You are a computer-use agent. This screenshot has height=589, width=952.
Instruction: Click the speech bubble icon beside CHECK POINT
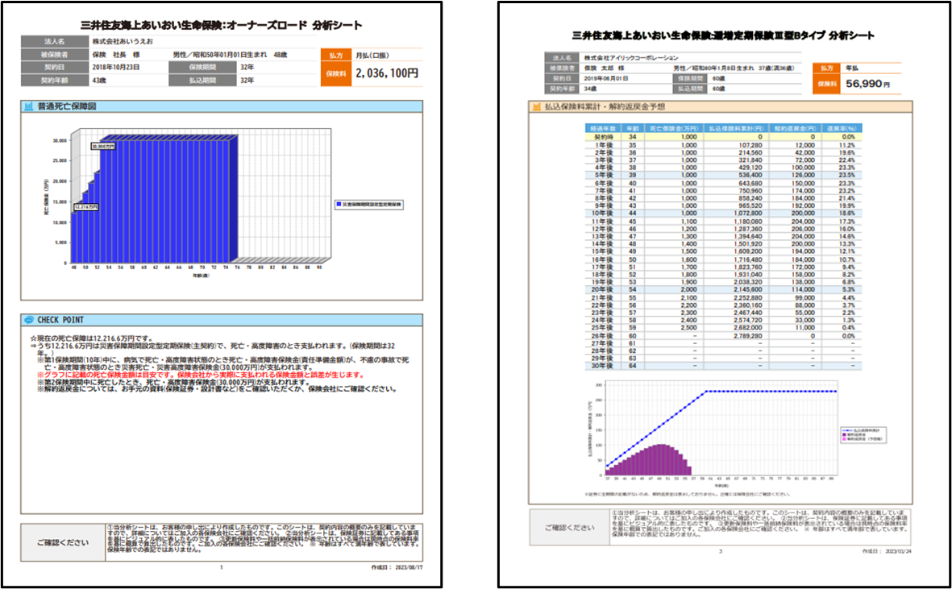28,320
